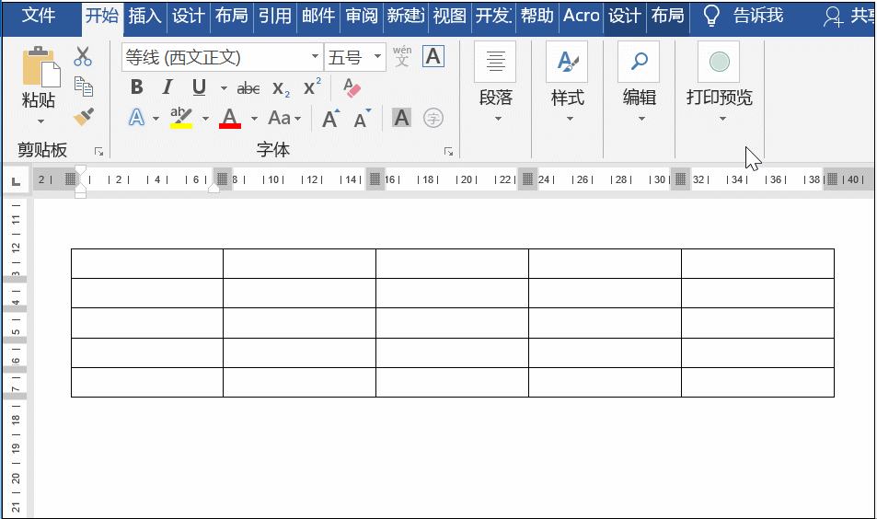Click the character border icon
877x519 pixels.
pyautogui.click(x=433, y=56)
